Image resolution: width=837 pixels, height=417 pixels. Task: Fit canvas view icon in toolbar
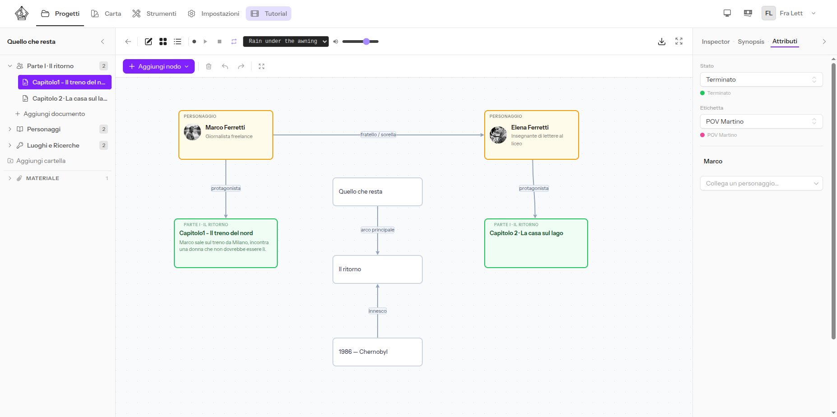coord(262,66)
